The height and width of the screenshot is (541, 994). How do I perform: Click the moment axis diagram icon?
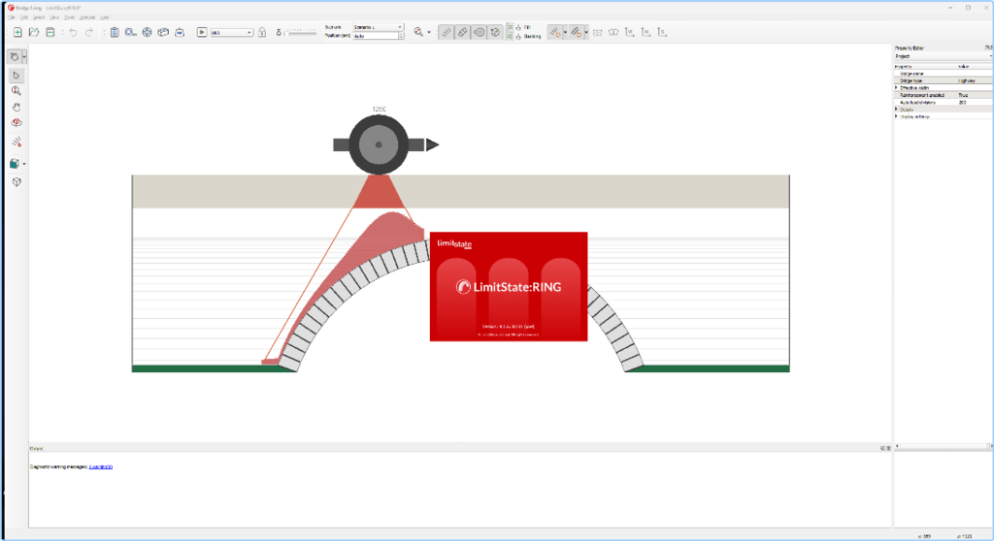(629, 32)
